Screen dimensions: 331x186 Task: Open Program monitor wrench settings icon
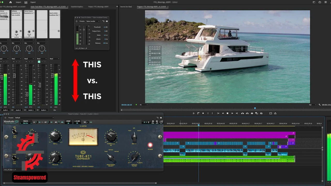(x=320, y=105)
